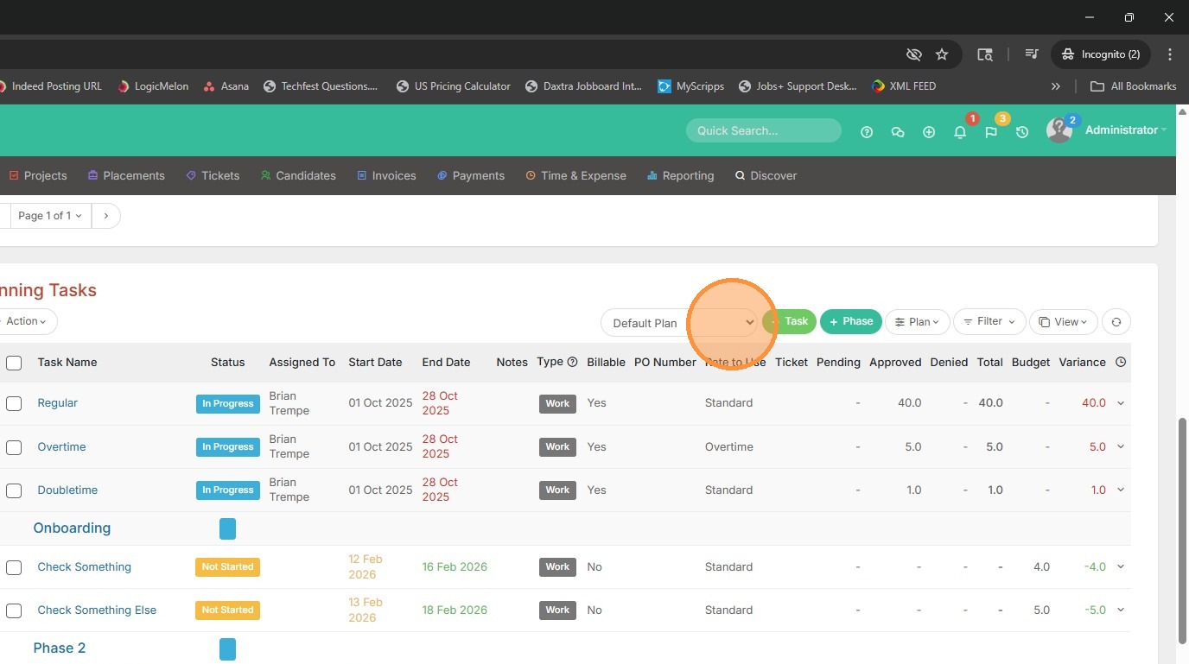
Task: Bookmark this page with the star icon
Action: [x=942, y=54]
